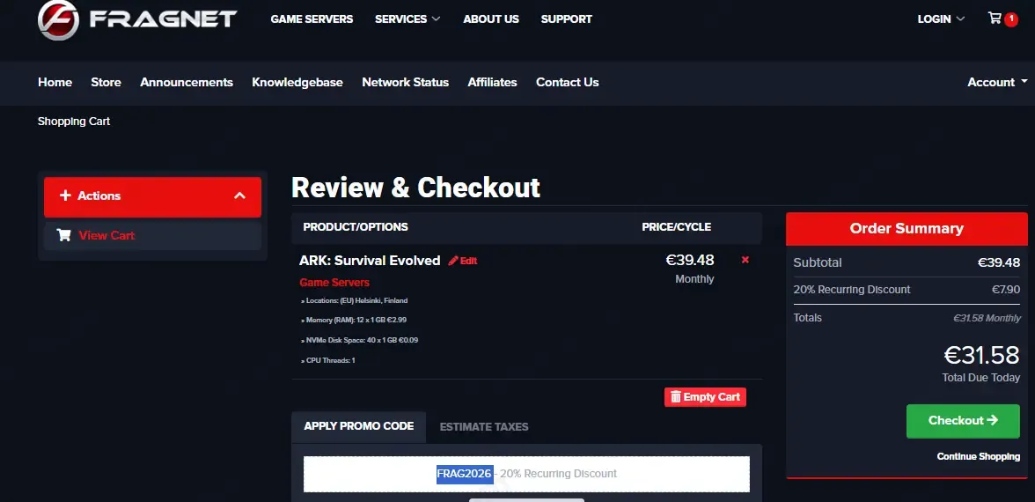Open the Store page
1035x502 pixels.
pos(106,82)
